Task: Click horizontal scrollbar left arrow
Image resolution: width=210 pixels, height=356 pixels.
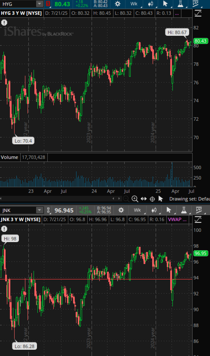Action: (x=113, y=198)
